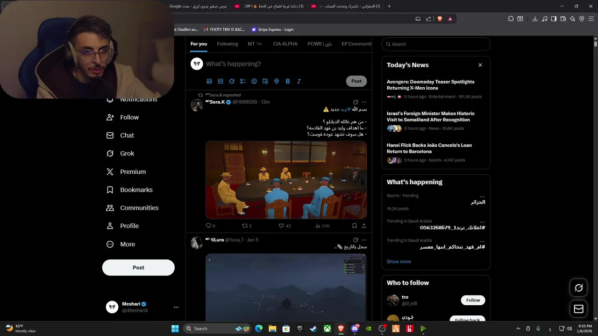
Task: Open the emoji picker in composer
Action: click(254, 81)
